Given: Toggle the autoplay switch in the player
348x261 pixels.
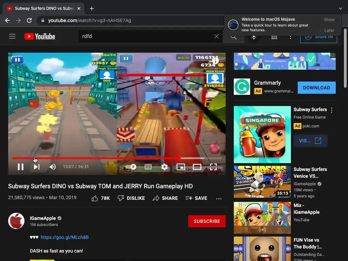Looking at the screenshot, I should click(131, 167).
